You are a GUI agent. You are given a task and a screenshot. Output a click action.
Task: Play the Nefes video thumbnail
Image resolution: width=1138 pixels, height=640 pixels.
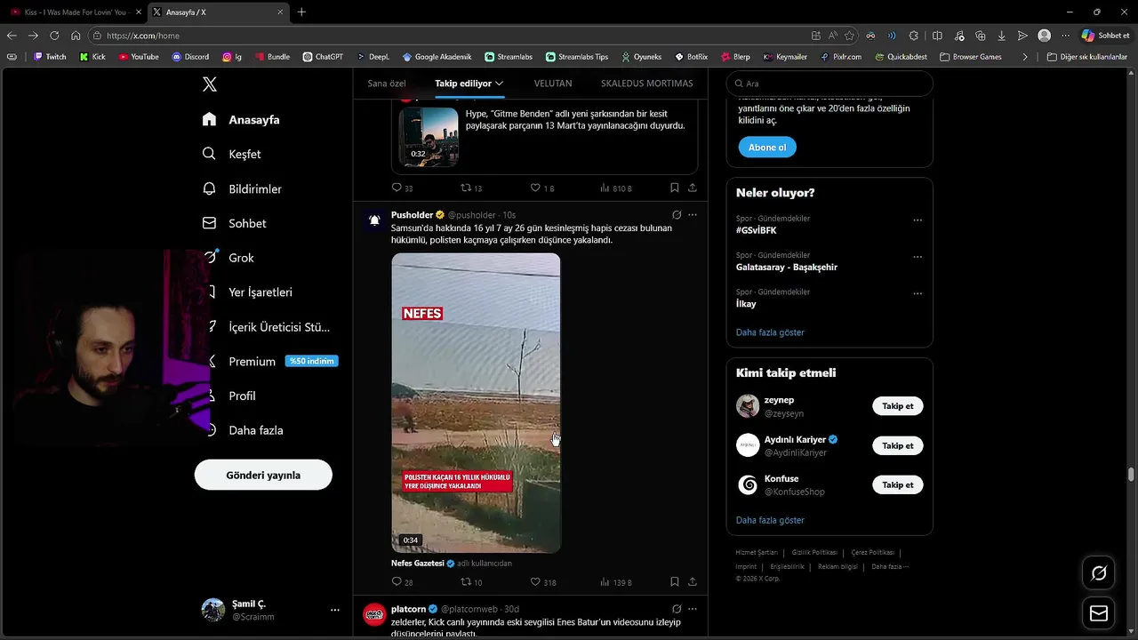click(x=477, y=403)
